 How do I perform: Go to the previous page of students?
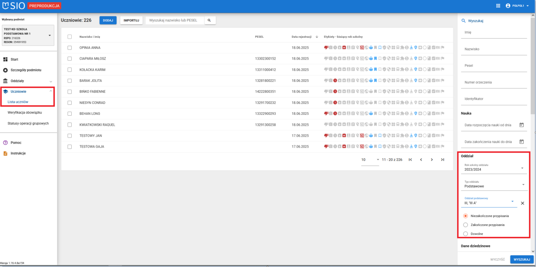[421, 160]
